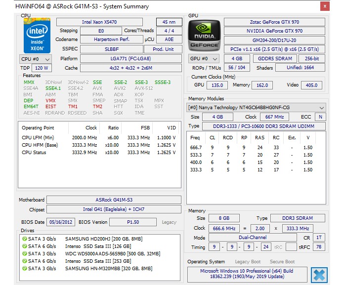Click the DDR3-1333 / PC3-10600 type field
344x285 pixels.
coord(264,126)
